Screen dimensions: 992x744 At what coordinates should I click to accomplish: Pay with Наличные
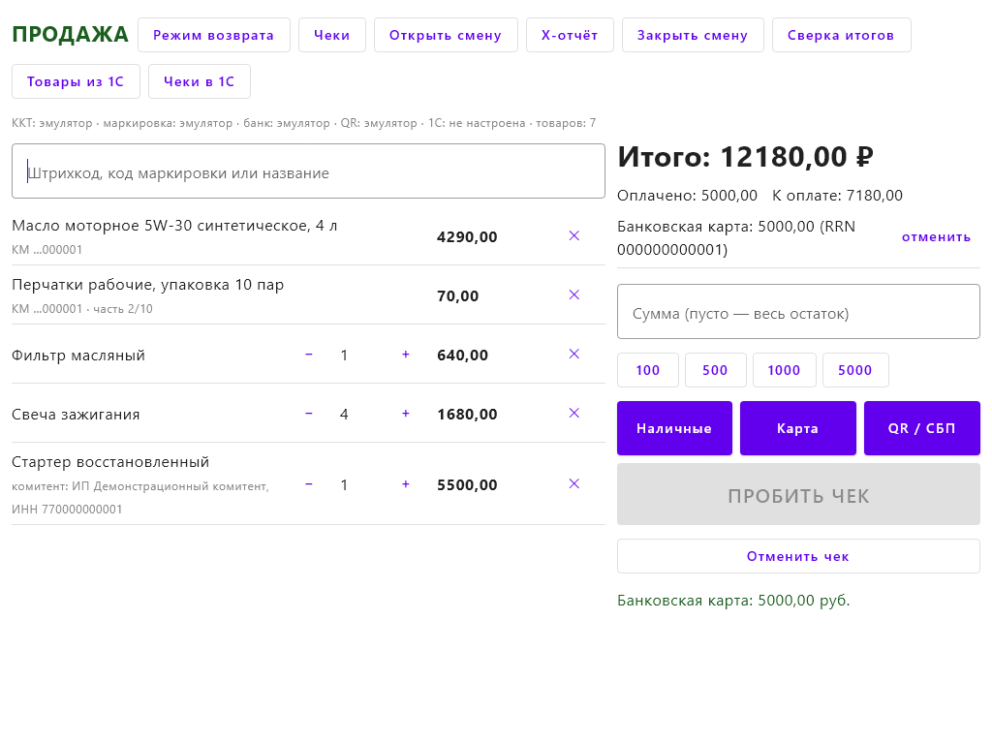pos(674,428)
